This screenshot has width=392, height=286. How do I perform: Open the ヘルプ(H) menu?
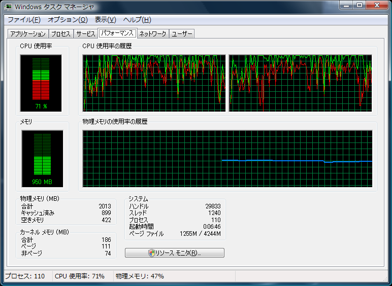pos(137,20)
